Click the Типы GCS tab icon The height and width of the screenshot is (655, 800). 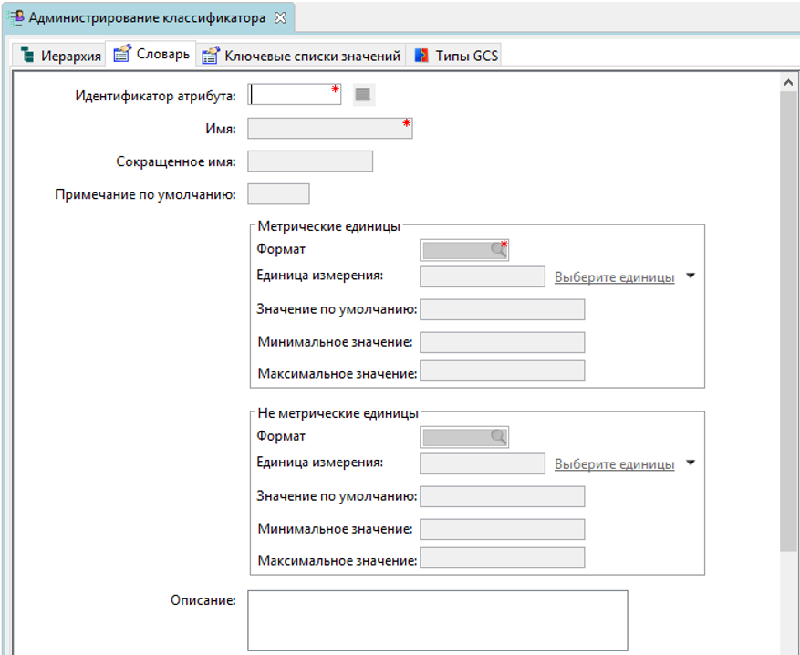[421, 55]
